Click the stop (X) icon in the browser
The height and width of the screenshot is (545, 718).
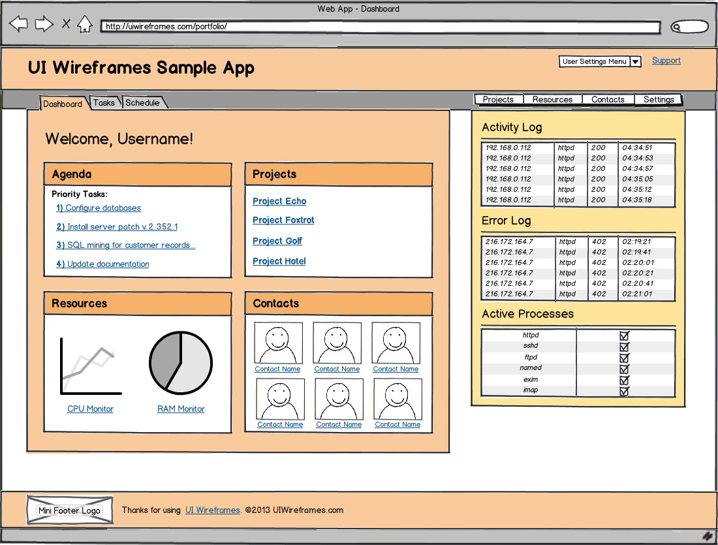click(65, 23)
